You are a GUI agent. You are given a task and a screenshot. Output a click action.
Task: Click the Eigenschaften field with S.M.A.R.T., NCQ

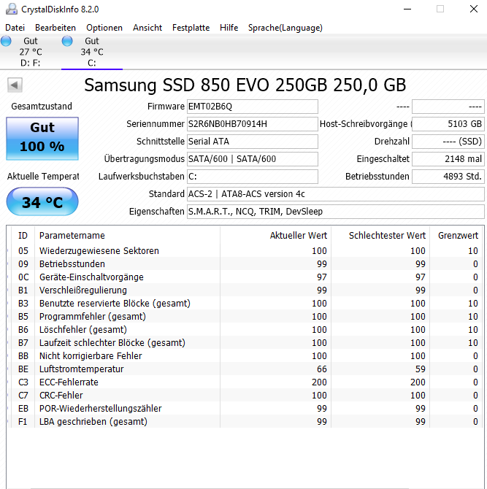pyautogui.click(x=336, y=212)
